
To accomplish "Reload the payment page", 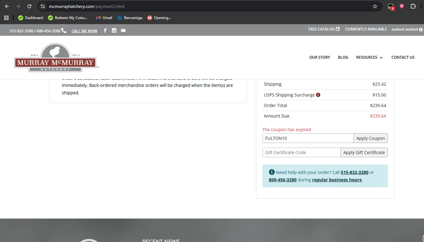I will [x=29, y=6].
